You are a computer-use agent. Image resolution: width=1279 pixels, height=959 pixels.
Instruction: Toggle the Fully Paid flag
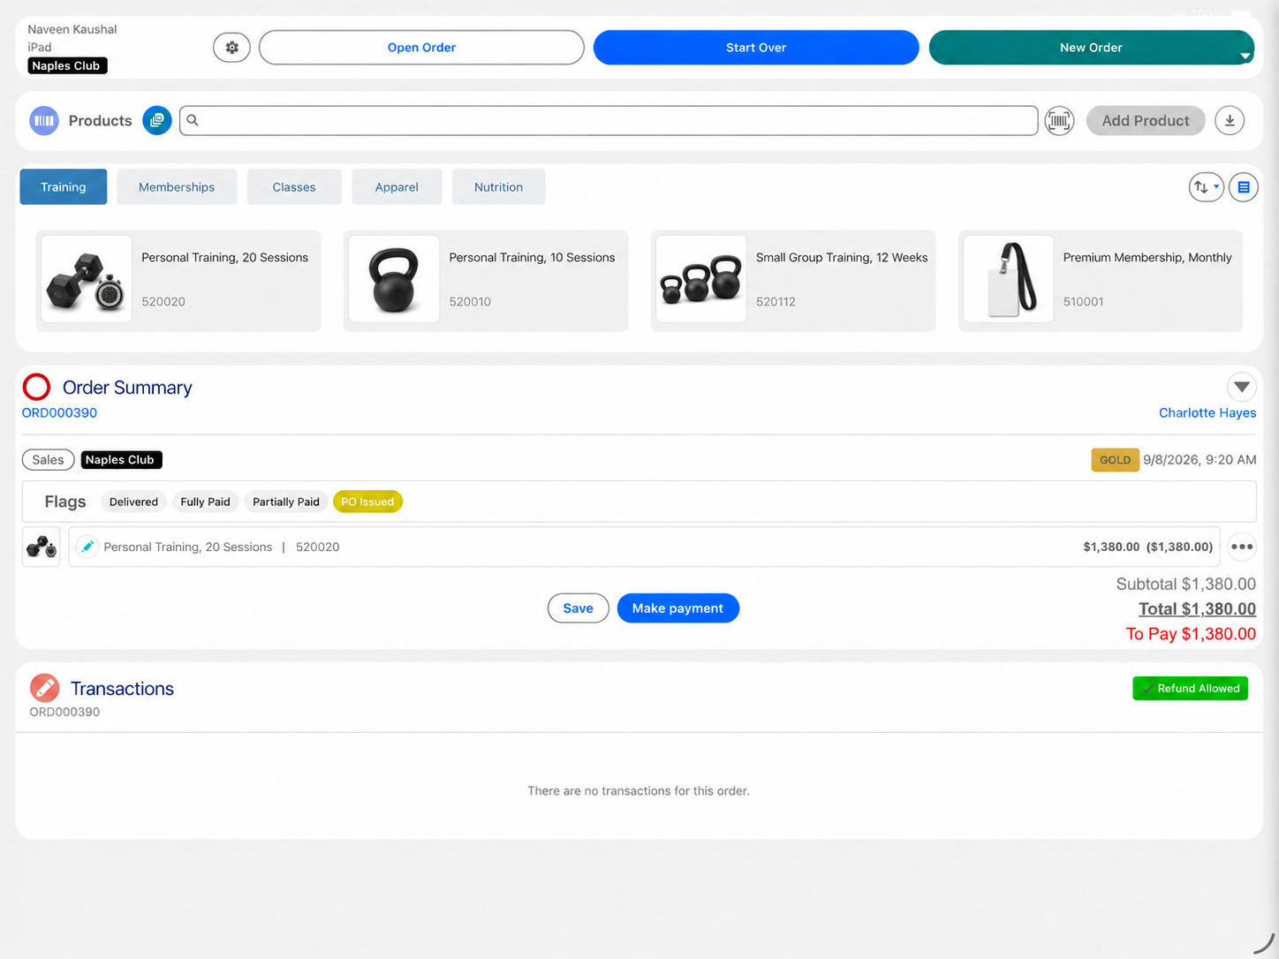pos(205,502)
